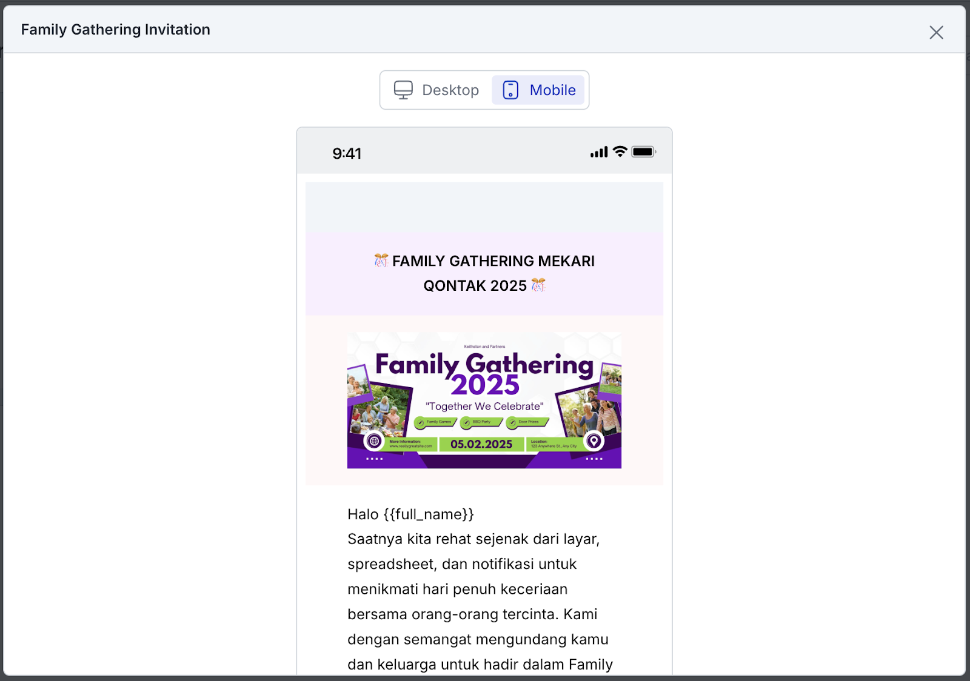Click the globe icon on banner
Image resolution: width=970 pixels, height=681 pixels.
[x=374, y=441]
